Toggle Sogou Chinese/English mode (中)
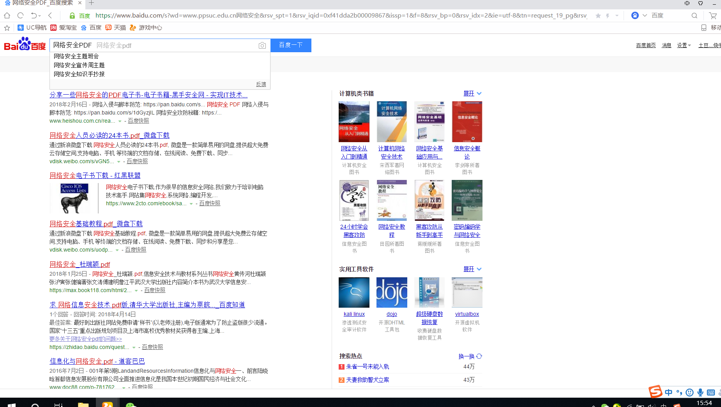The width and height of the screenshot is (721, 407). click(x=669, y=393)
